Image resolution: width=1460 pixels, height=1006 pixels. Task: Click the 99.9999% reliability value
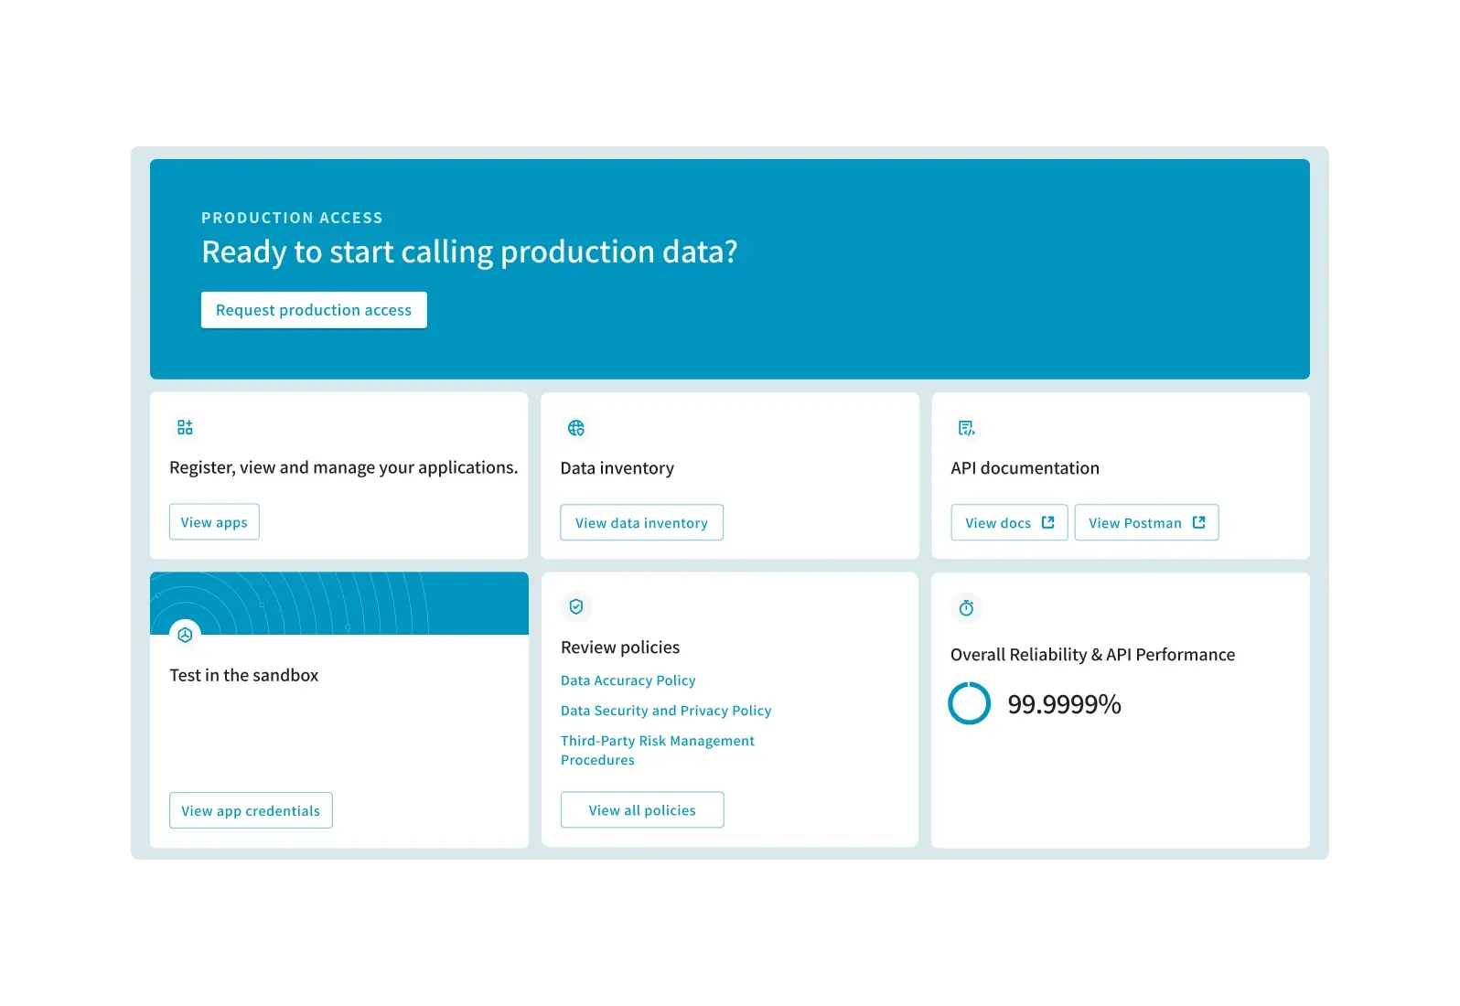tap(1065, 704)
